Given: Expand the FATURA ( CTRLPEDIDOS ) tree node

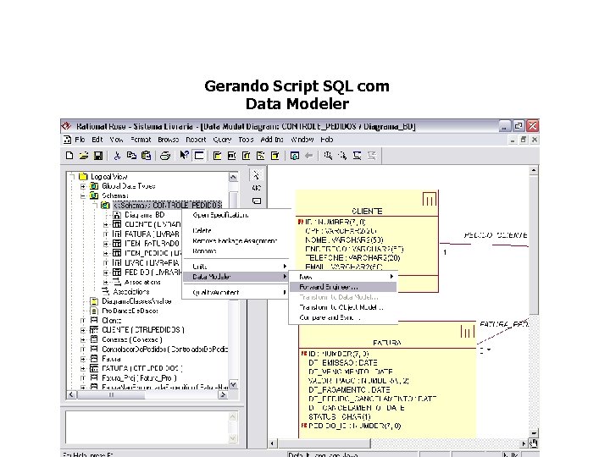Looking at the screenshot, I should [x=83, y=368].
